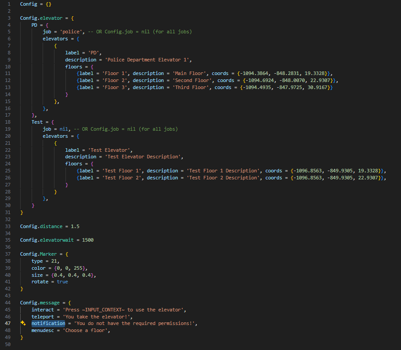Click the true value after rotate
The image size is (401, 350).
(x=62, y=282)
